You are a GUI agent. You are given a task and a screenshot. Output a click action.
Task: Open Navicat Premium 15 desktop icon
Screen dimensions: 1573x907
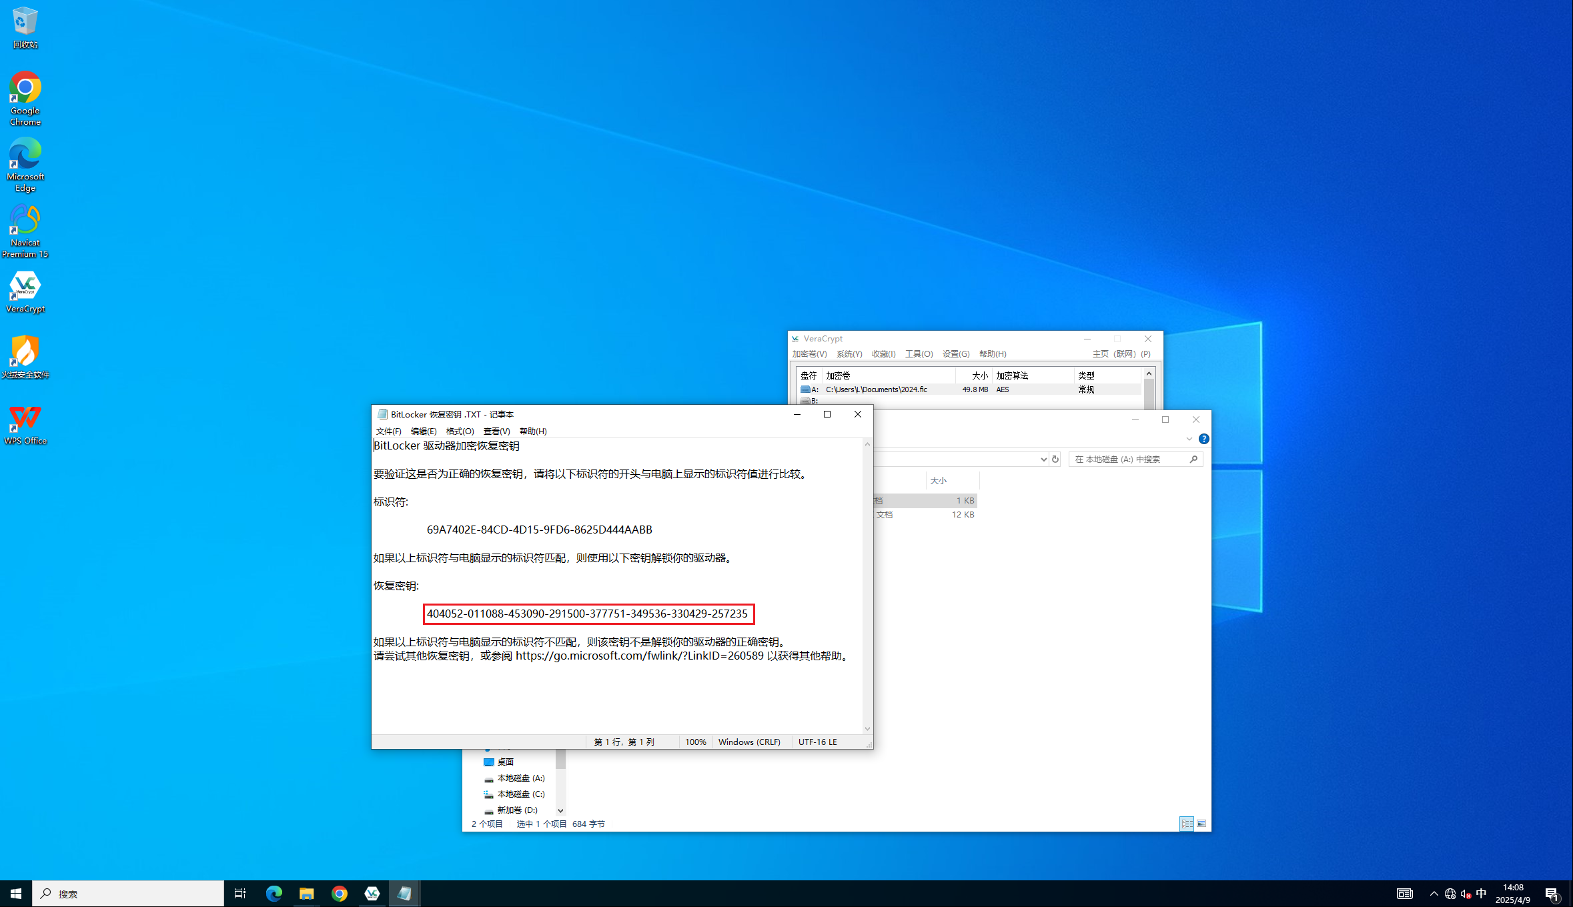(25, 229)
